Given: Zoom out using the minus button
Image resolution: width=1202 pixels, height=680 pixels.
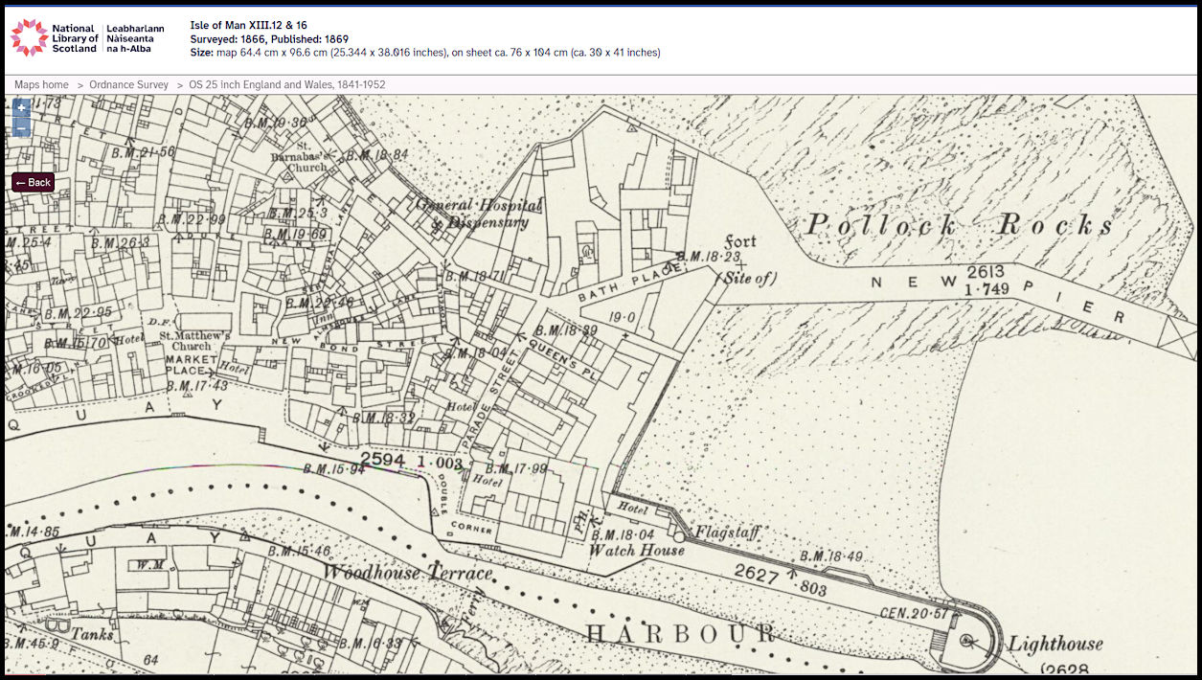Looking at the screenshot, I should pos(21,129).
